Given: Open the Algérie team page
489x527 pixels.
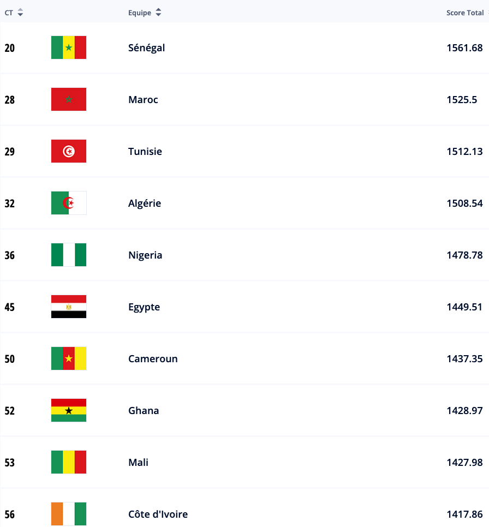Looking at the screenshot, I should pos(145,203).
